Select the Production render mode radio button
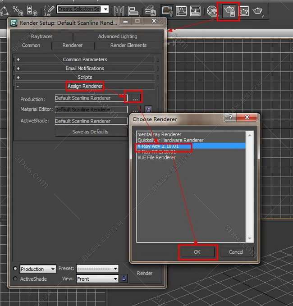Viewport: 293px width, 306px height. 15,268
